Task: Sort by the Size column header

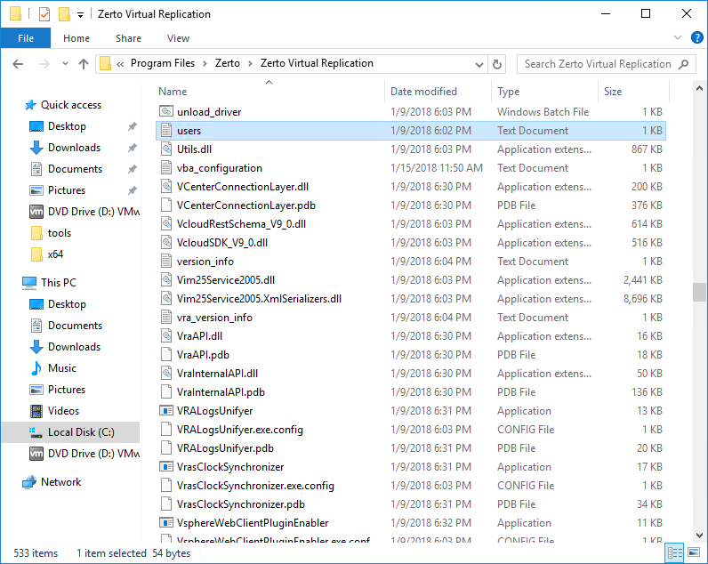Action: coord(613,92)
